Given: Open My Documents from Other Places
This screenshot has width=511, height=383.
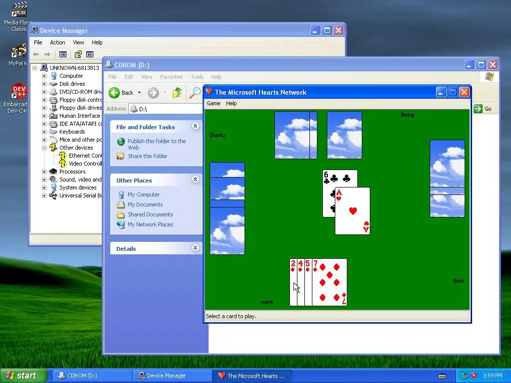Looking at the screenshot, I should coord(145,204).
